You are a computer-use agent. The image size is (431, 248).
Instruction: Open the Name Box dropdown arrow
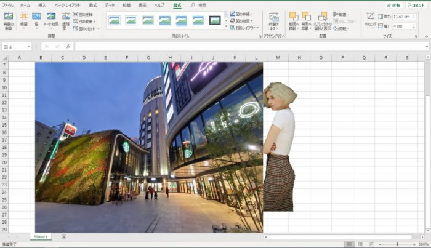[x=28, y=47]
